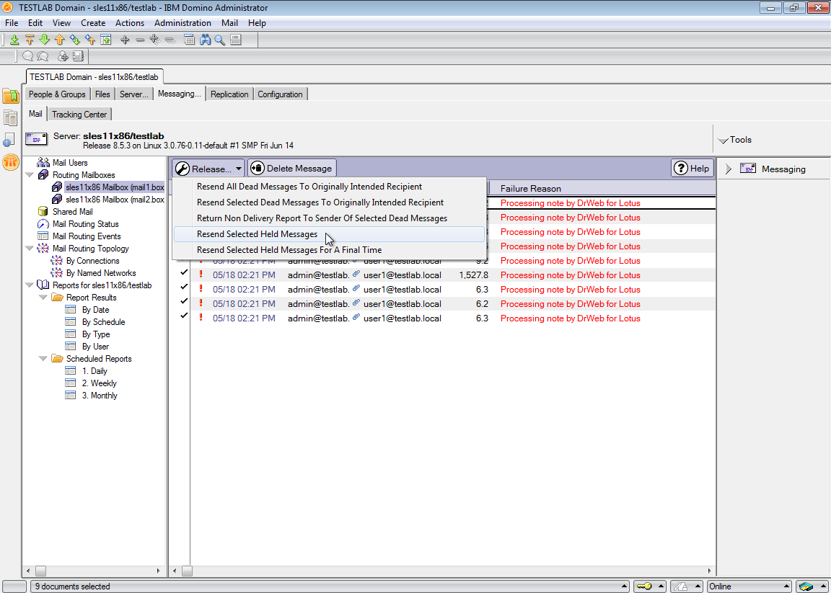This screenshot has height=593, width=831.
Task: Click the table window toolbar icon
Action: point(189,40)
